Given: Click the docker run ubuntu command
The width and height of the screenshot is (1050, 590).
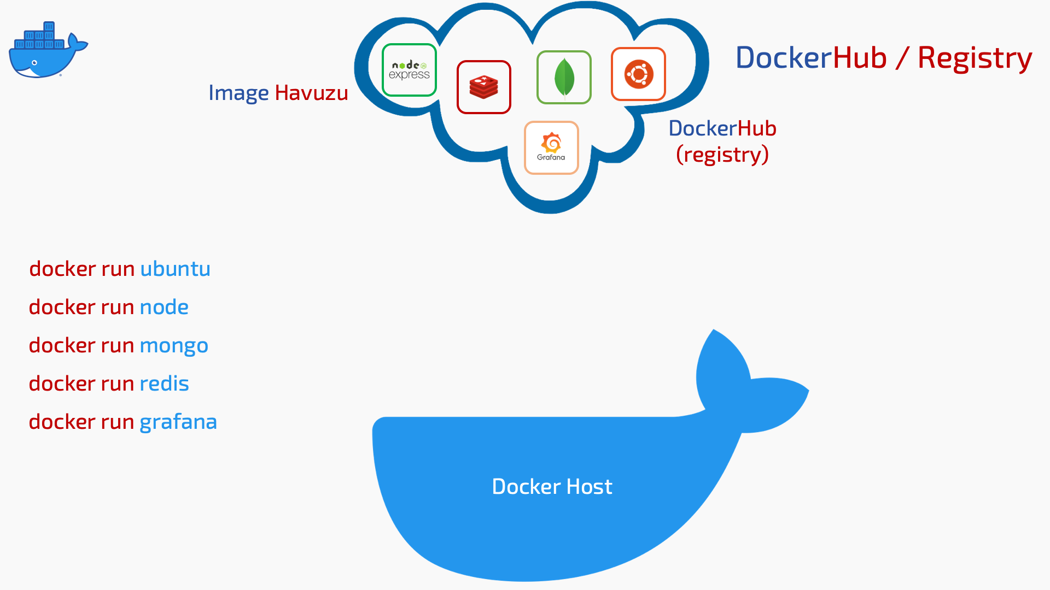Looking at the screenshot, I should pyautogui.click(x=119, y=267).
